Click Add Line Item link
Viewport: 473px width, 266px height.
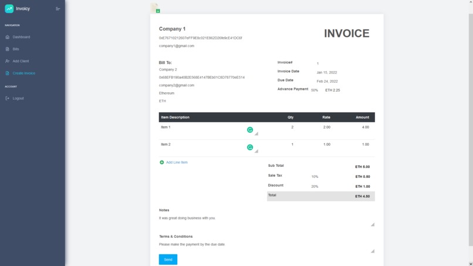(x=177, y=163)
